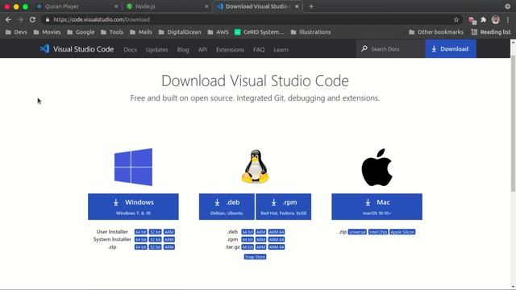Select Windows User Installer 32 bit
Screen dimensions: 516x290
[155, 232]
